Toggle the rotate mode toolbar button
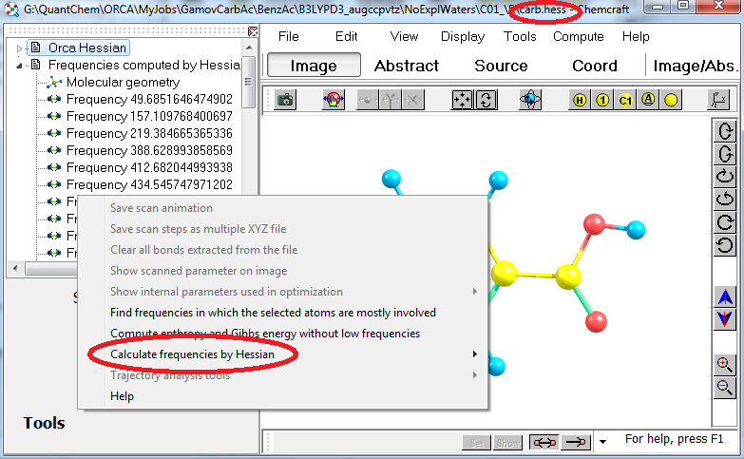 pos(486,100)
